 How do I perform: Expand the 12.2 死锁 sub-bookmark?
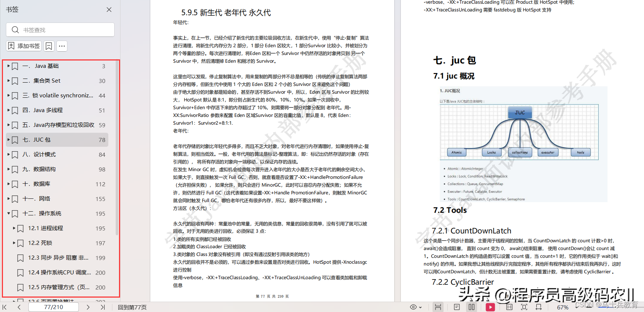[14, 243]
